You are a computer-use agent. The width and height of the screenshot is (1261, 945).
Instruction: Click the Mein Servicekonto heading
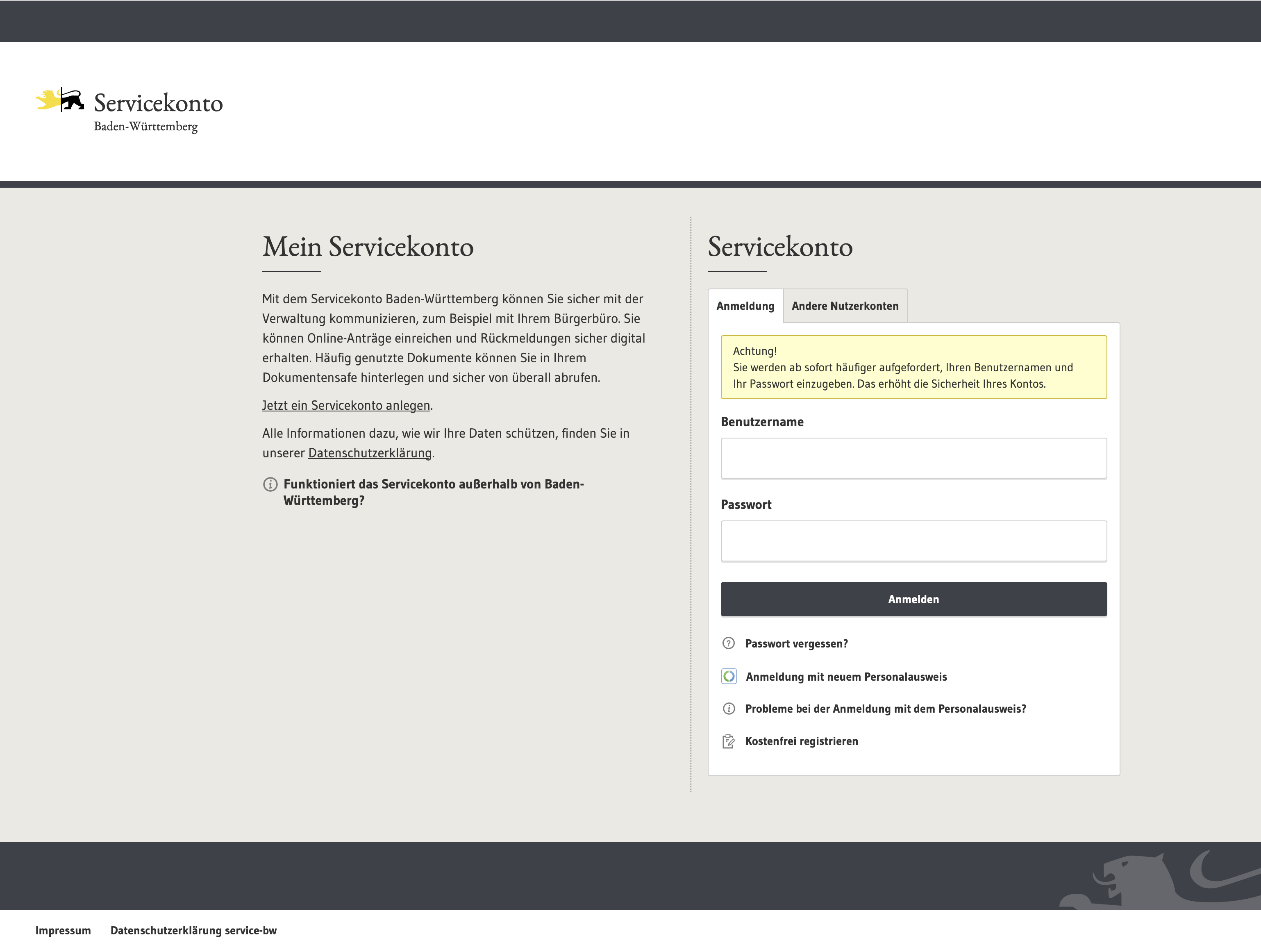pos(368,247)
